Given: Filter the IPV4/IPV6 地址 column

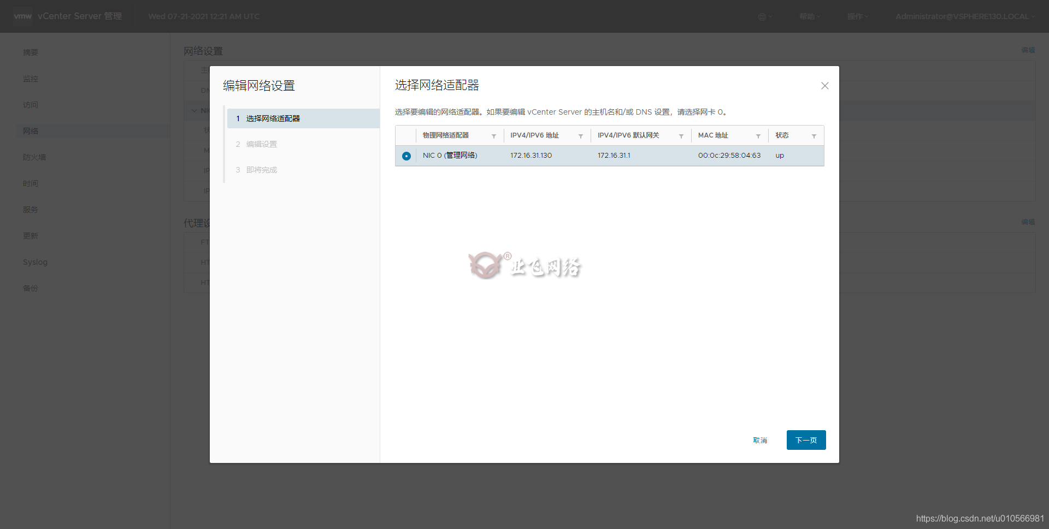Looking at the screenshot, I should (581, 136).
